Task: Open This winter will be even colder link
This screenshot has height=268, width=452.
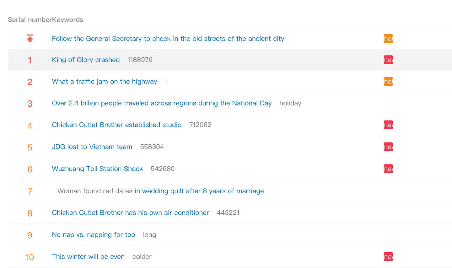Action: click(88, 257)
